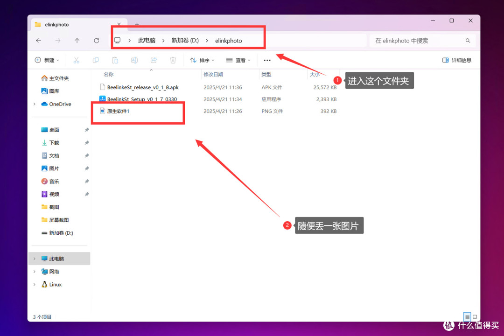Image resolution: width=504 pixels, height=336 pixels.
Task: Click the PC monitor icon in address bar
Action: point(118,41)
